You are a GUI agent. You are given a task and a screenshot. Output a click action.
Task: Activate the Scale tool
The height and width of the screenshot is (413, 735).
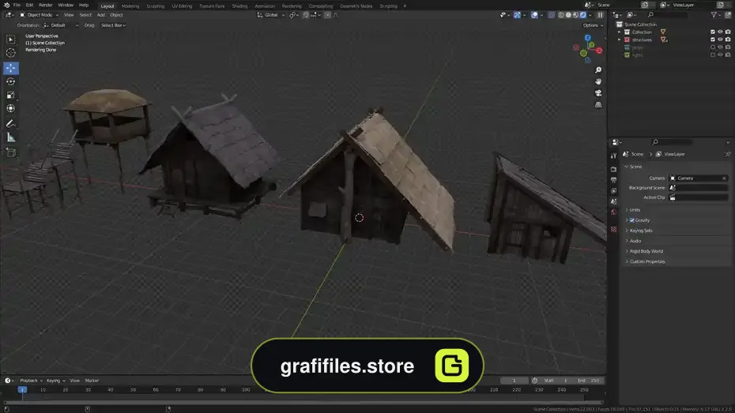pyautogui.click(x=11, y=95)
